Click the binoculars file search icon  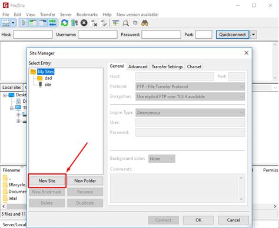[x=145, y=23]
